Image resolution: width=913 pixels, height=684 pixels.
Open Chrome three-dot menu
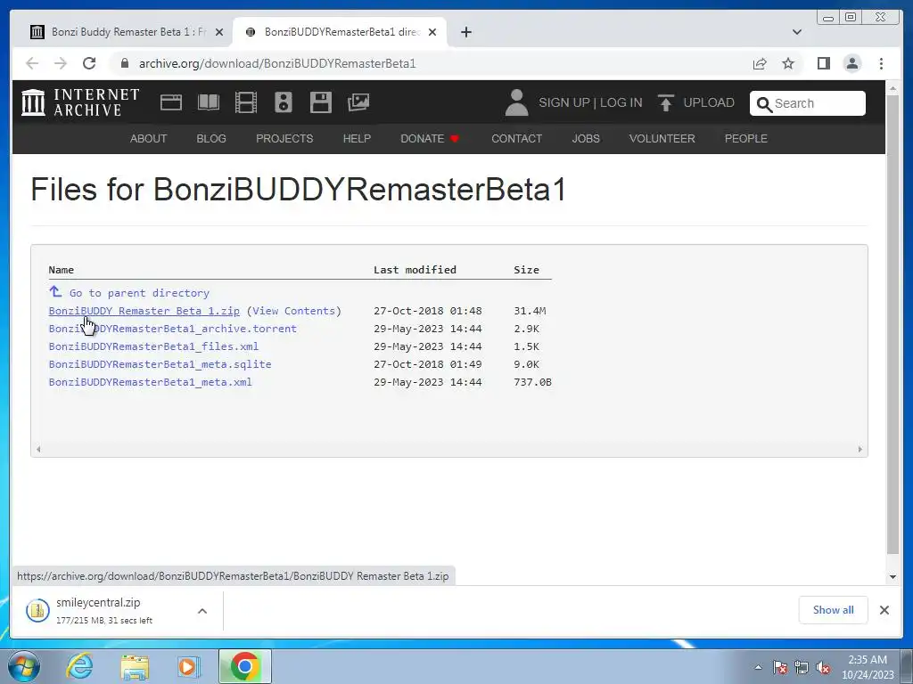pyautogui.click(x=881, y=63)
